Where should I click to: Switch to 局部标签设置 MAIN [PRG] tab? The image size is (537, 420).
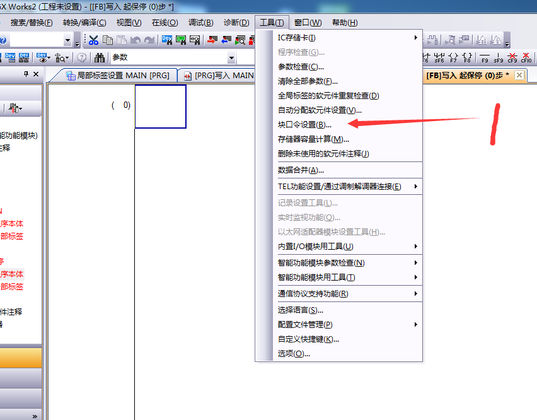coord(118,76)
